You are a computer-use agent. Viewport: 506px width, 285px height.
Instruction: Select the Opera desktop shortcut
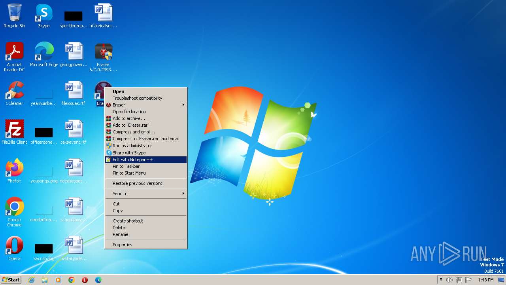coord(14,249)
